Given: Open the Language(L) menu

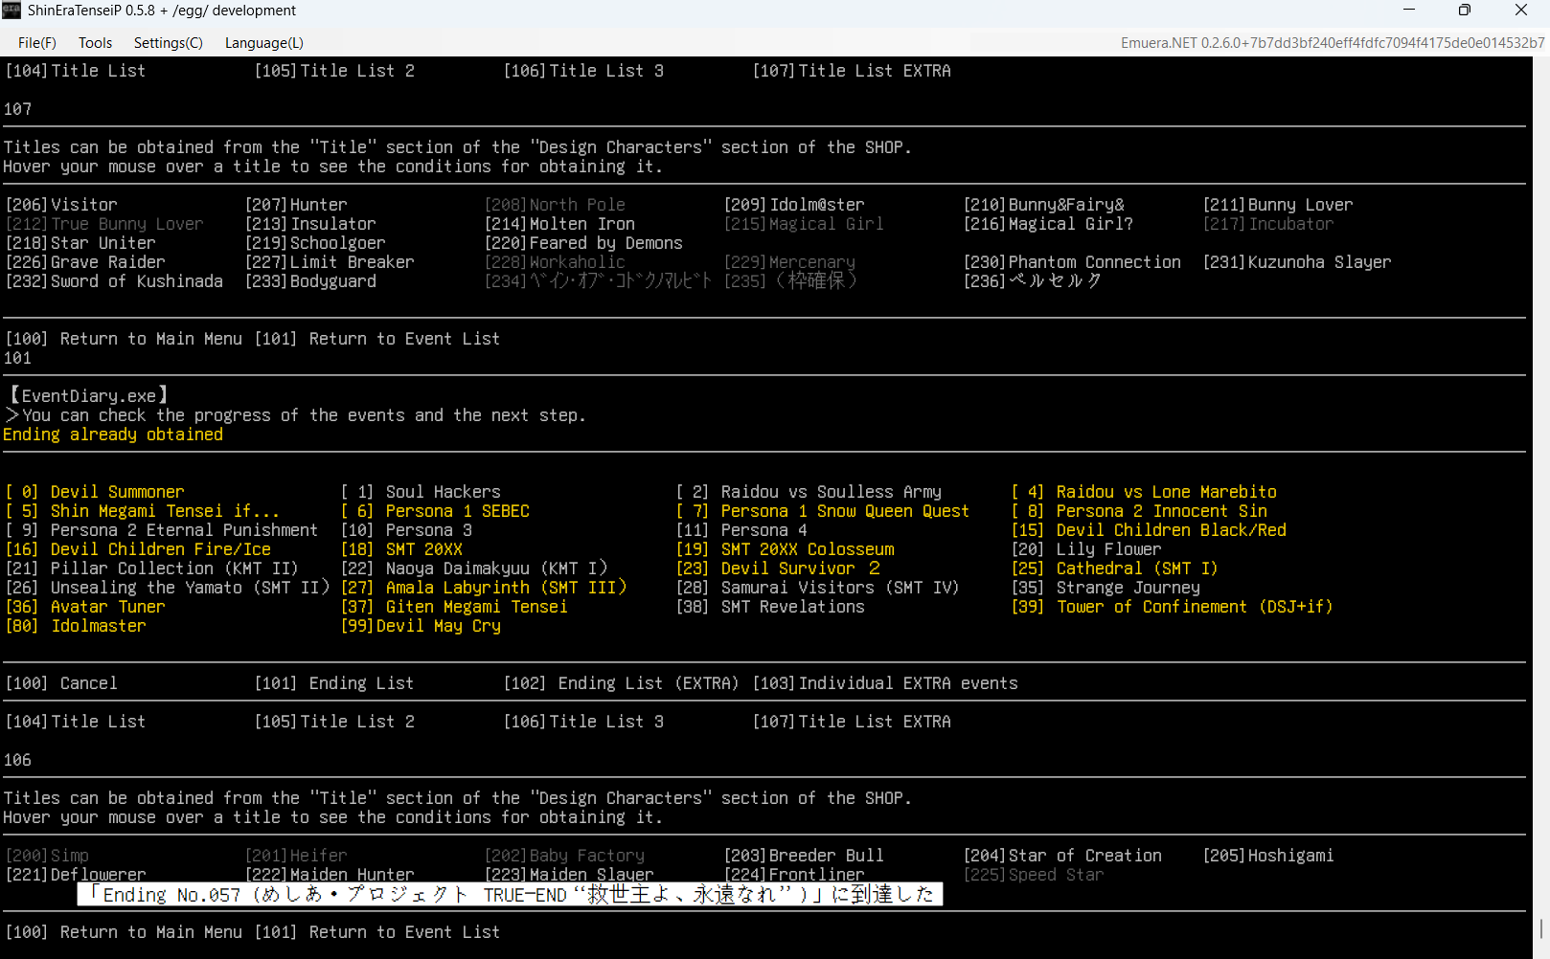Looking at the screenshot, I should (263, 43).
